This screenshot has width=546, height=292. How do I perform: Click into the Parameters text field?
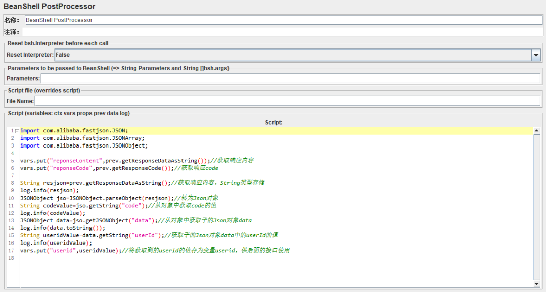(x=290, y=78)
